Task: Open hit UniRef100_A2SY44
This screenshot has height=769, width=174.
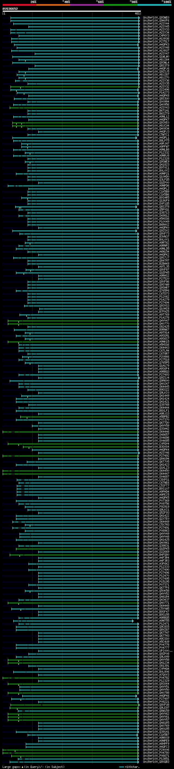Action: 156,23
